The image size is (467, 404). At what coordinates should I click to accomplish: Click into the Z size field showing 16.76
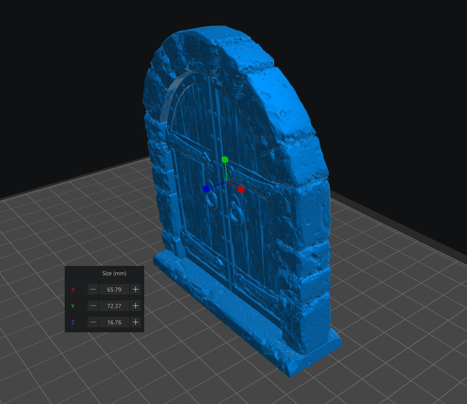(114, 322)
